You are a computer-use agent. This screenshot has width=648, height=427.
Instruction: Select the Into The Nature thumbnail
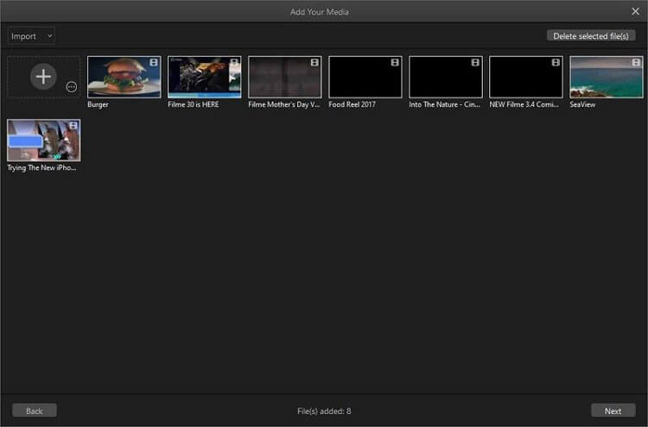click(446, 77)
